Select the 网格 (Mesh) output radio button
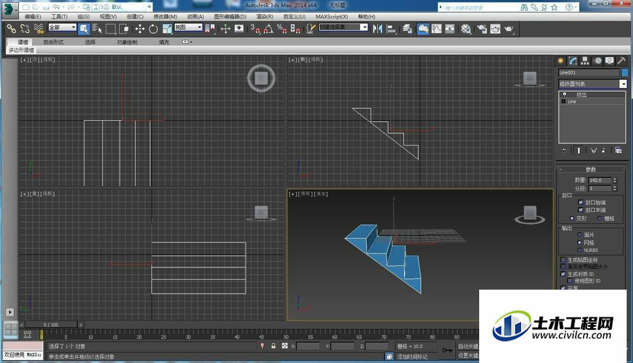 coord(579,242)
